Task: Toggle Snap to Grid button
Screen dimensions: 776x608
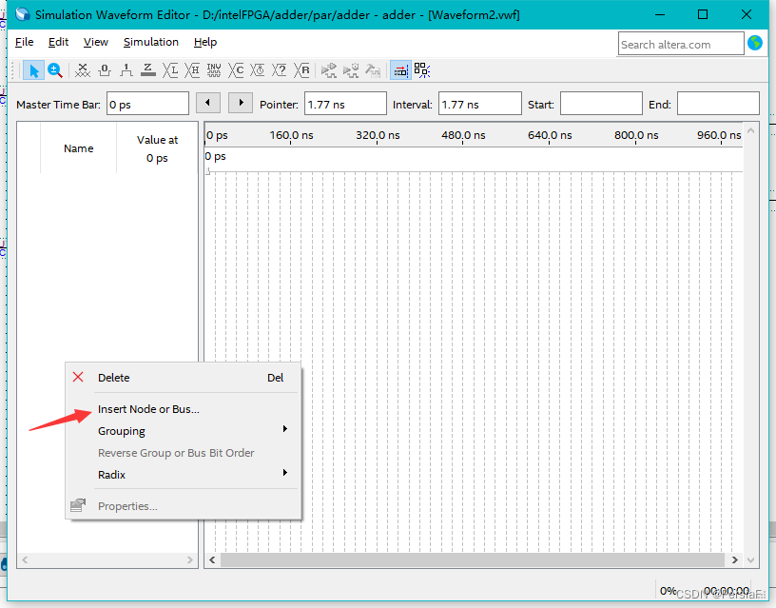Action: coord(421,70)
